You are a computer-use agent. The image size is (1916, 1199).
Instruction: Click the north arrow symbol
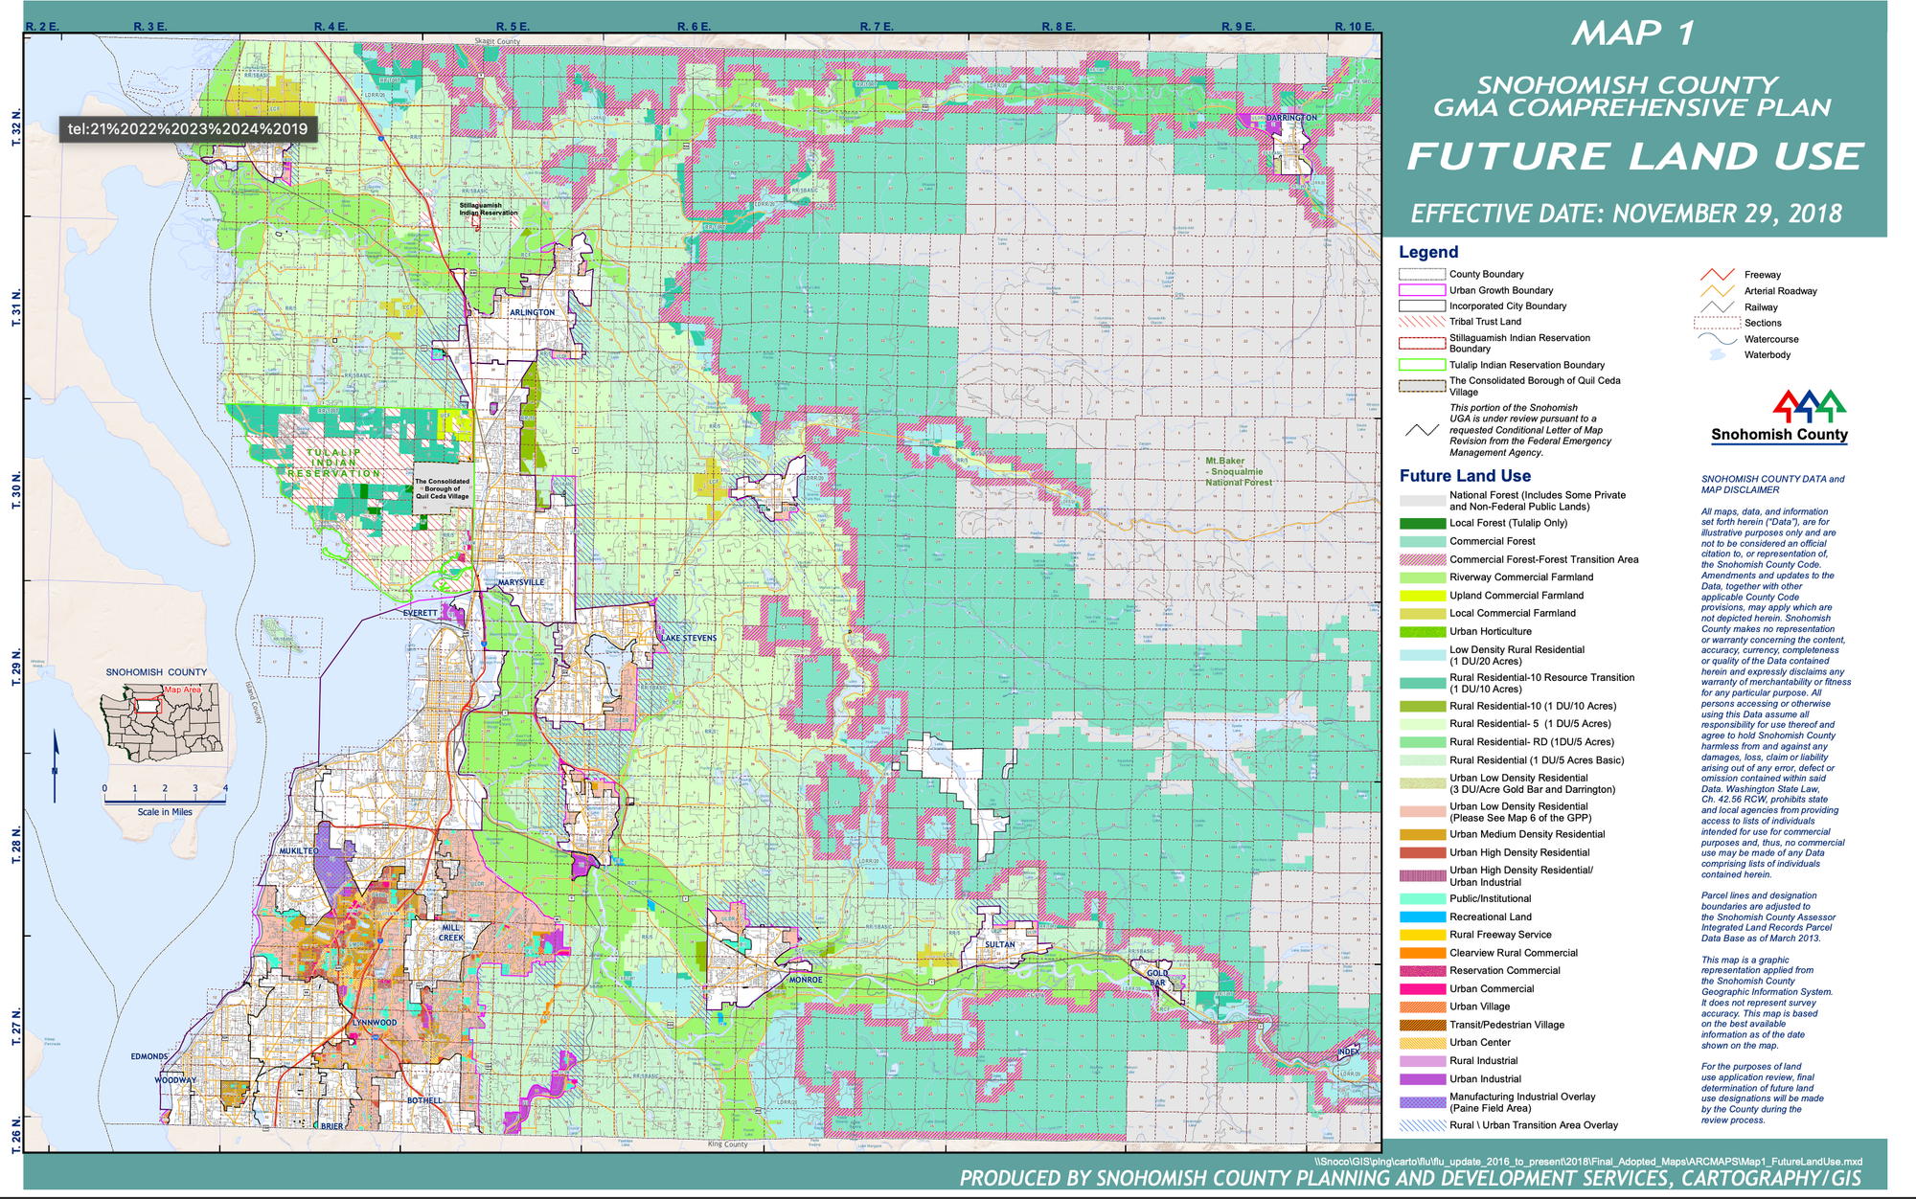coord(56,764)
